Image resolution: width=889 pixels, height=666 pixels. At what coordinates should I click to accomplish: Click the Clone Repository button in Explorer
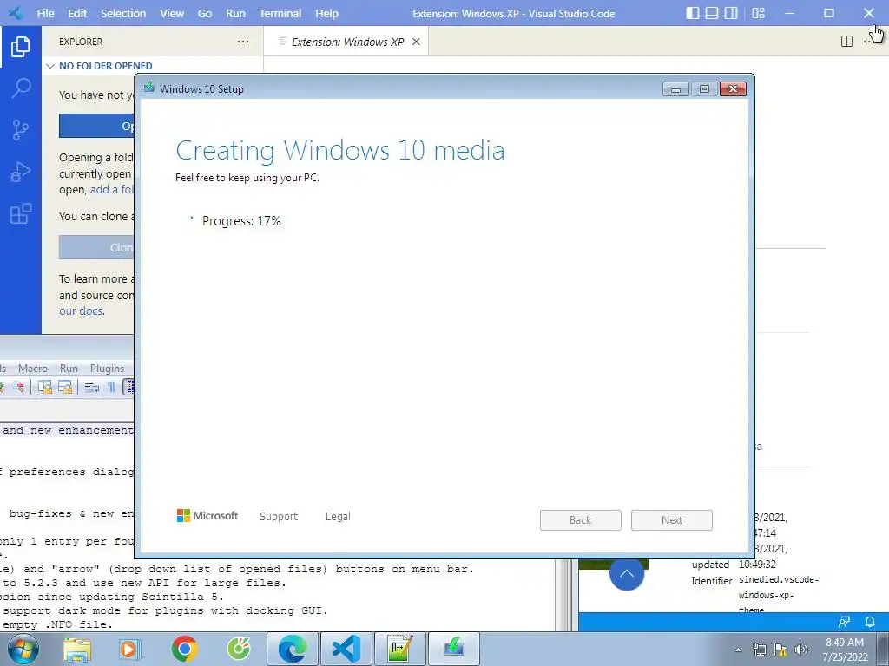click(97, 247)
